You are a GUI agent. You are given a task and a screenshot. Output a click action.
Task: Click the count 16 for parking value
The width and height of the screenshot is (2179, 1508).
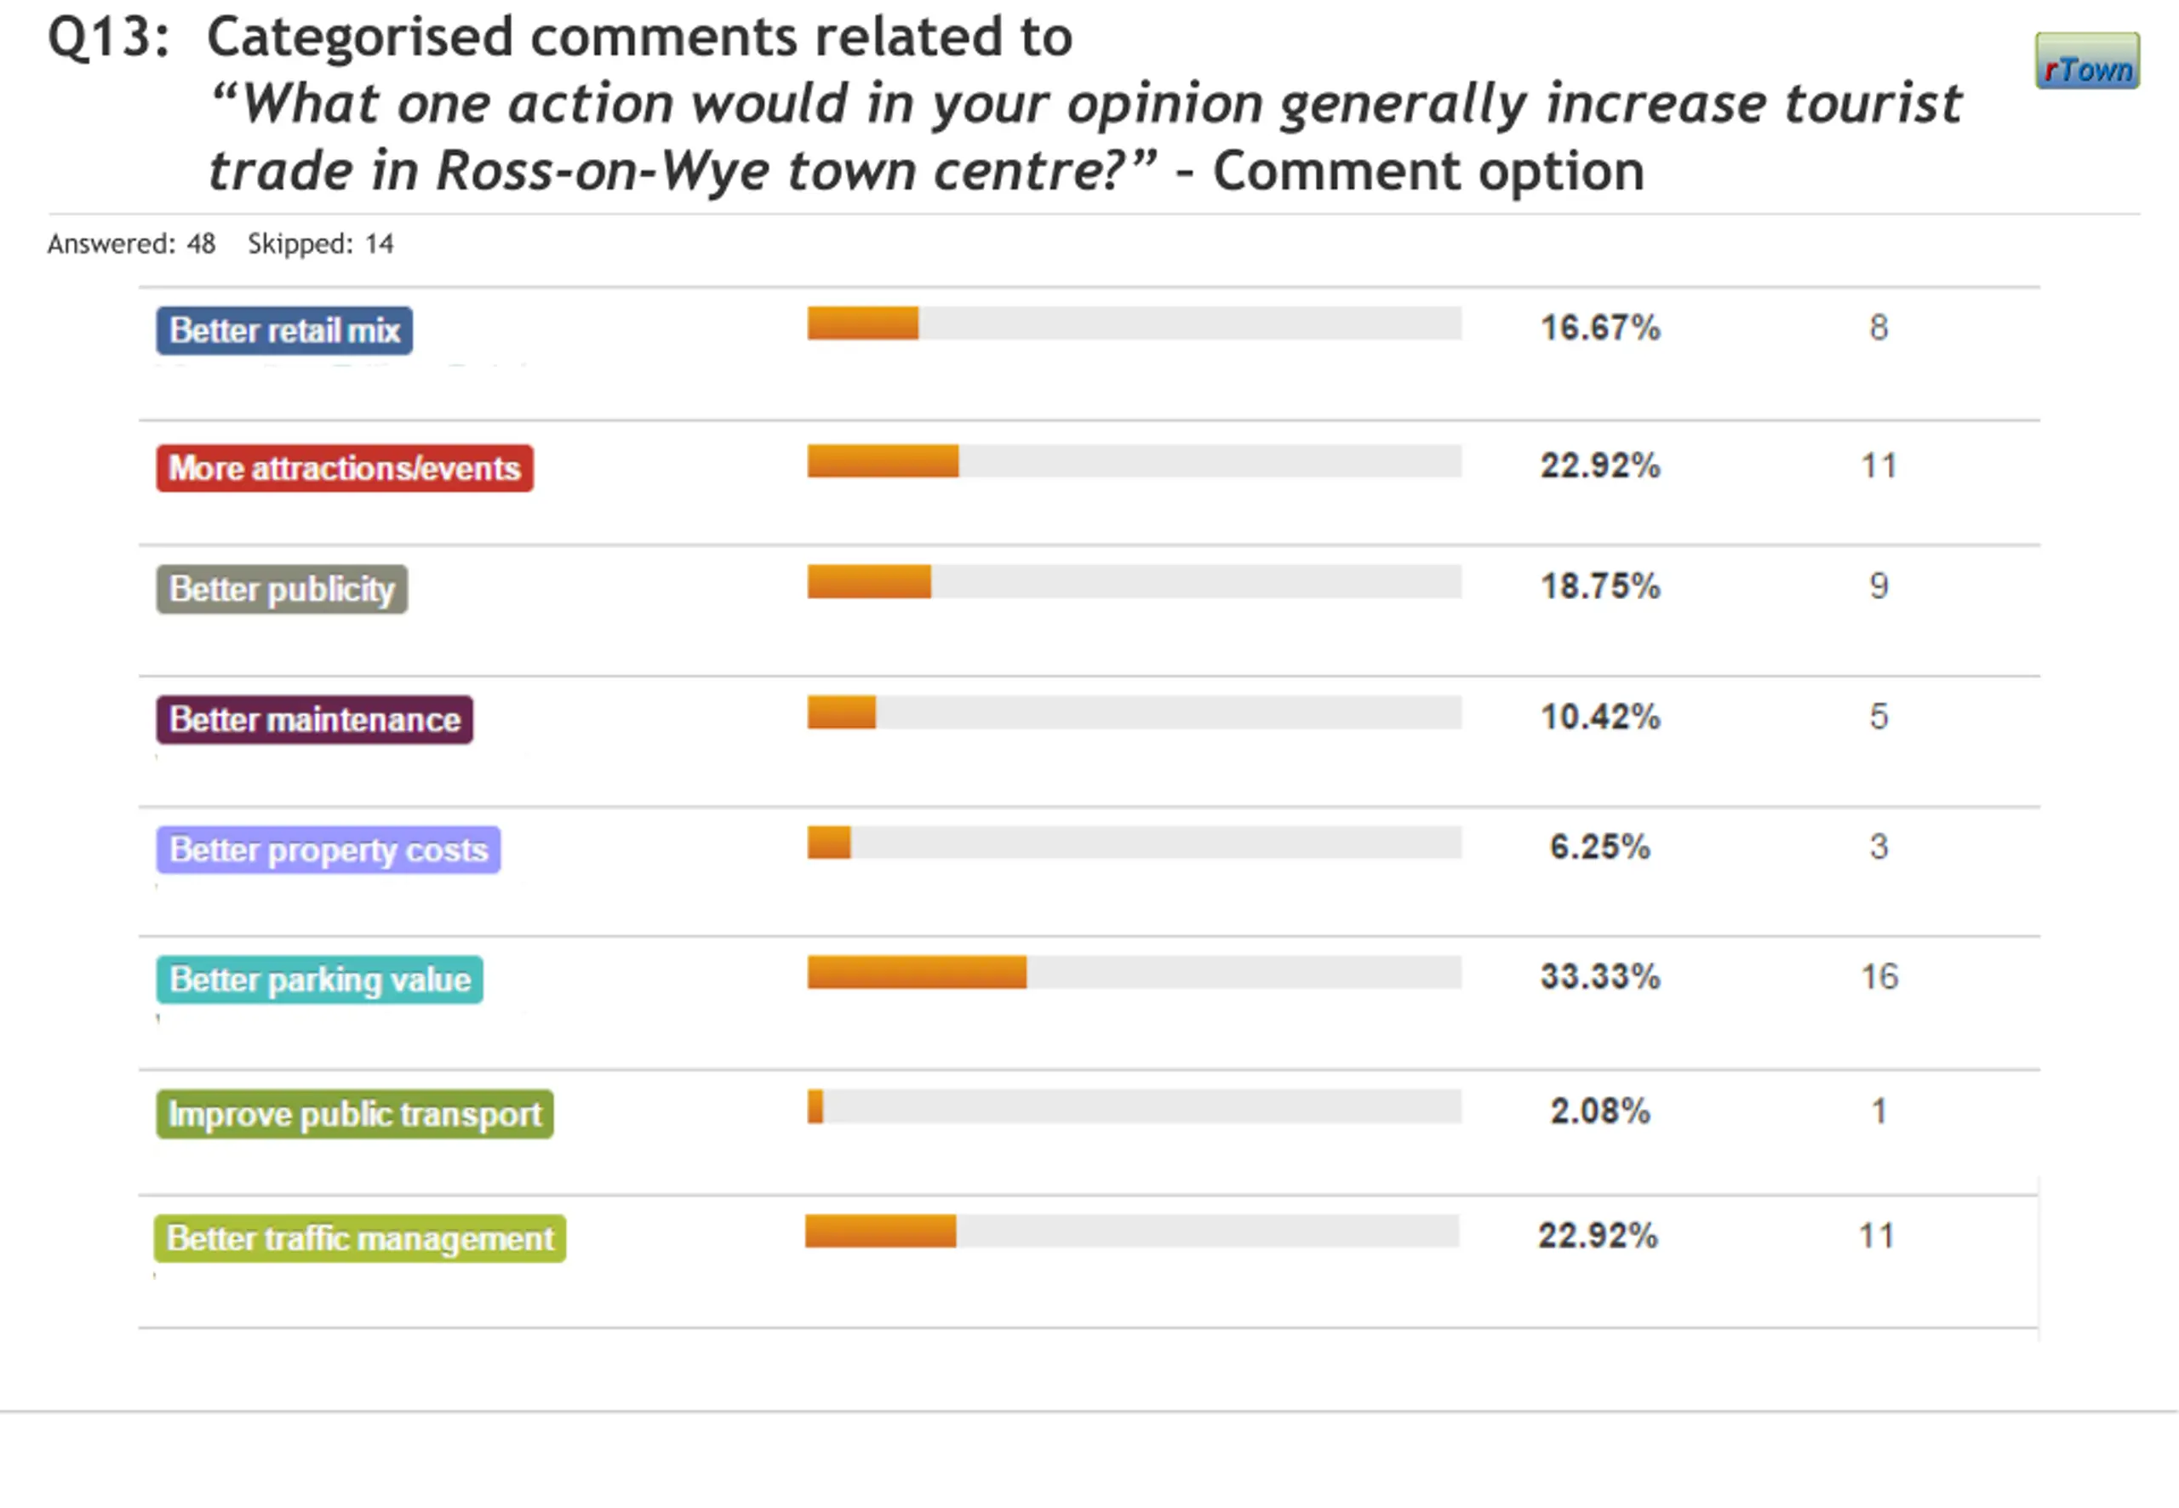point(1879,976)
